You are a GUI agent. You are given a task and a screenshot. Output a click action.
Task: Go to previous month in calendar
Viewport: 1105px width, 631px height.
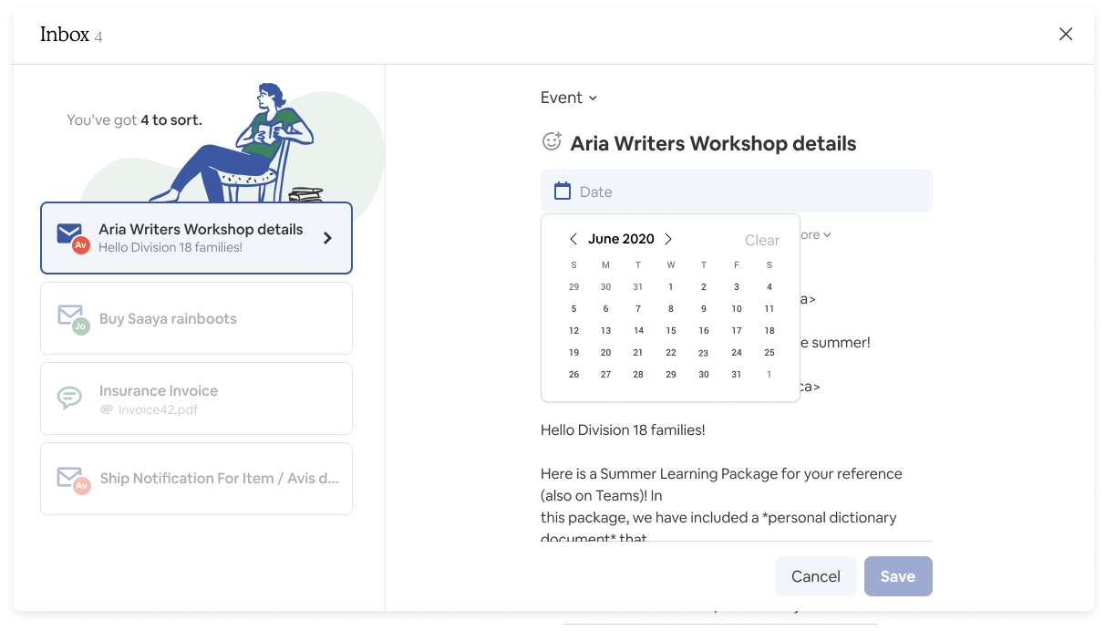(x=573, y=239)
